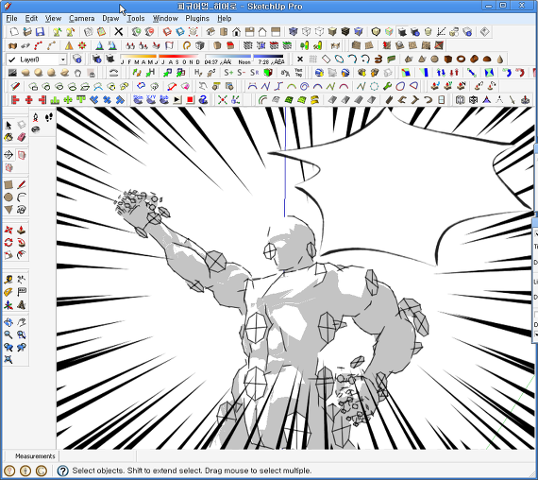The width and height of the screenshot is (538, 480).
Task: Click the S+ toolbar button
Action: tap(228, 73)
